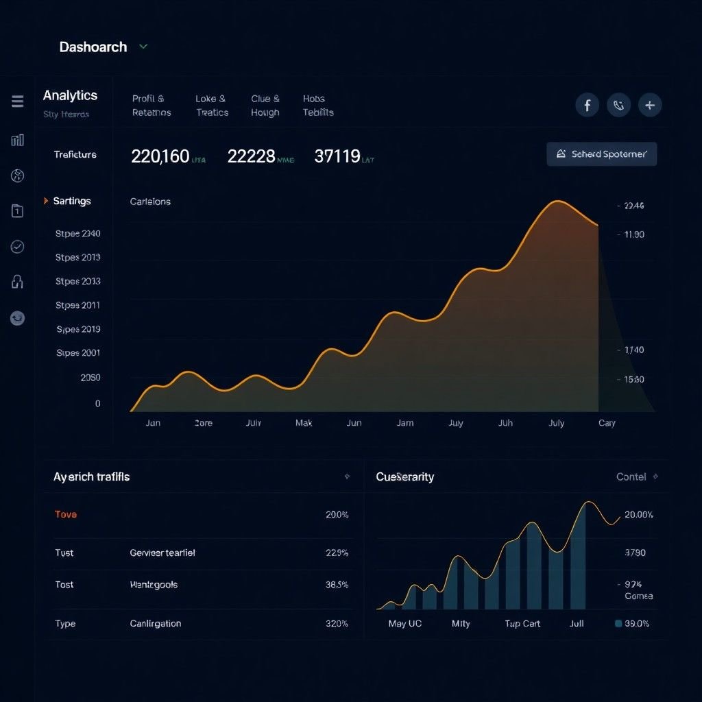This screenshot has width=702, height=702.
Task: Open the sort control beside Ayerich trafifls
Action: tap(348, 476)
